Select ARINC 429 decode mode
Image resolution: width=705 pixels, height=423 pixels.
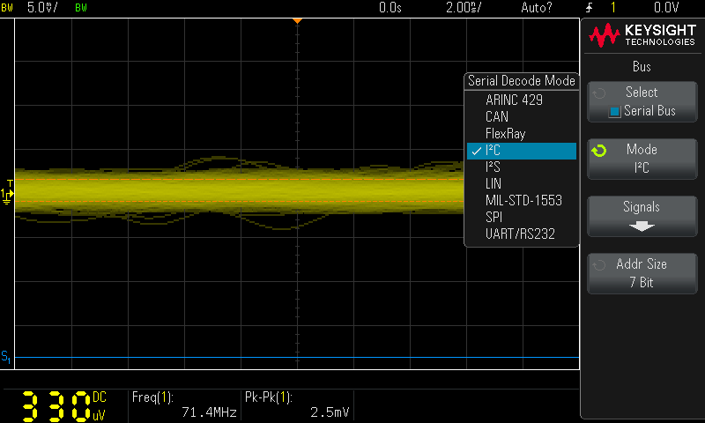click(514, 100)
